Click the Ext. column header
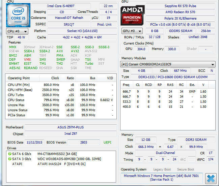 coord(192,85)
